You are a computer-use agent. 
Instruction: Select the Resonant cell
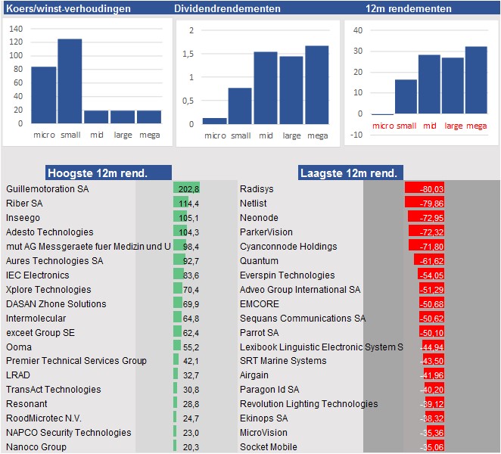click(26, 404)
